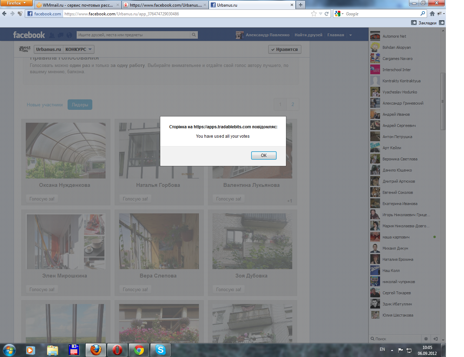Click the Facebook search submit button

pos(194,35)
